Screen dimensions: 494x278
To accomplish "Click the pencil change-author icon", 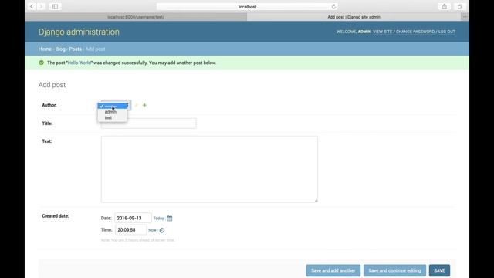I will pos(137,105).
